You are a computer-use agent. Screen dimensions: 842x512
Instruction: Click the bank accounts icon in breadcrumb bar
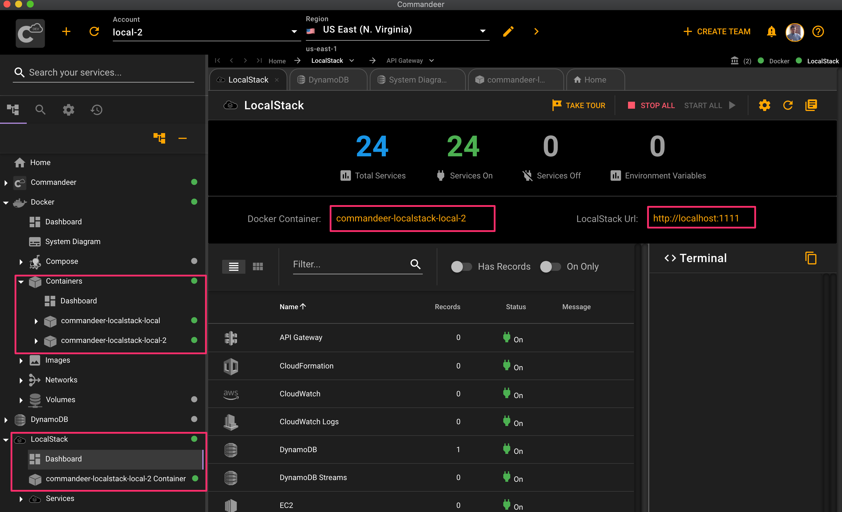pos(734,61)
